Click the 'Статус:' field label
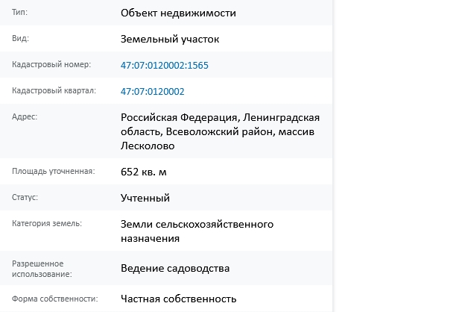Viewport: 468px width, 312px height. pos(25,197)
